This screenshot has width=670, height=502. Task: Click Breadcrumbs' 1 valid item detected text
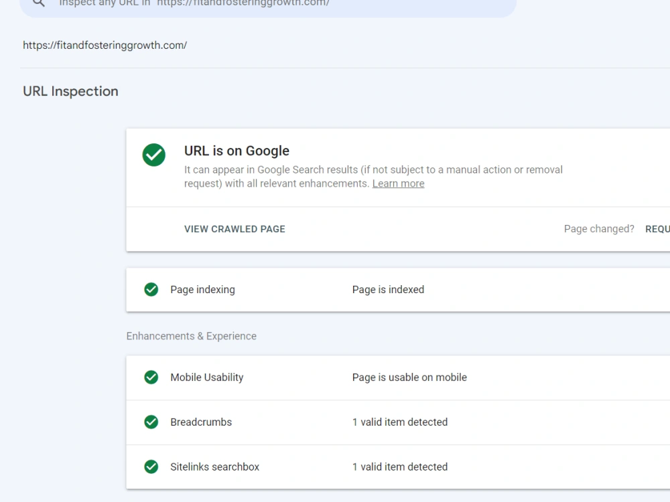(x=400, y=422)
